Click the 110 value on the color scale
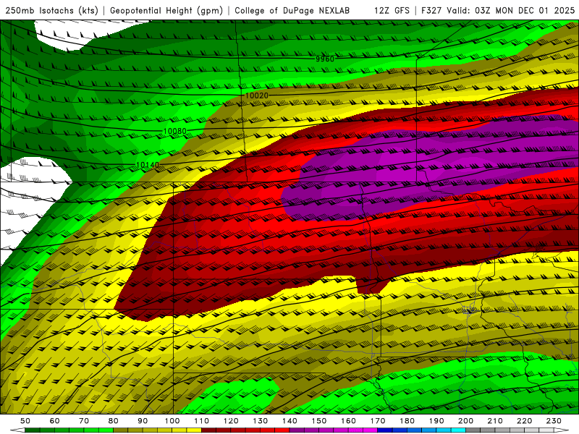 click(x=202, y=421)
